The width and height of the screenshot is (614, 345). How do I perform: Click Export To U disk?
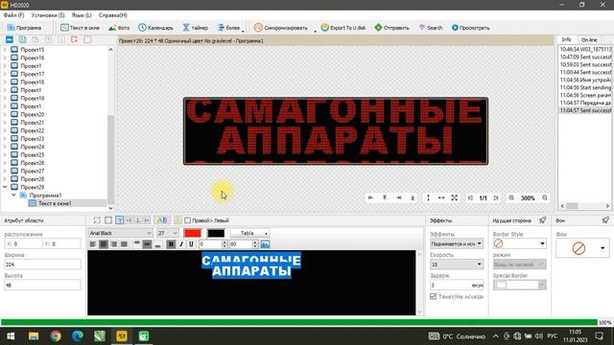[343, 28]
